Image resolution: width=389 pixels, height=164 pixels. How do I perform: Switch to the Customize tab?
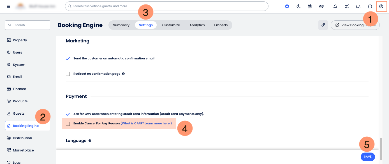click(x=171, y=25)
